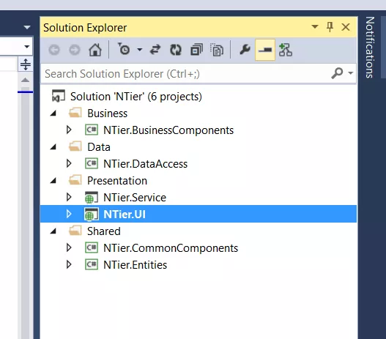The height and width of the screenshot is (339, 386).
Task: Collapse the Data solution folder
Action: [53, 147]
